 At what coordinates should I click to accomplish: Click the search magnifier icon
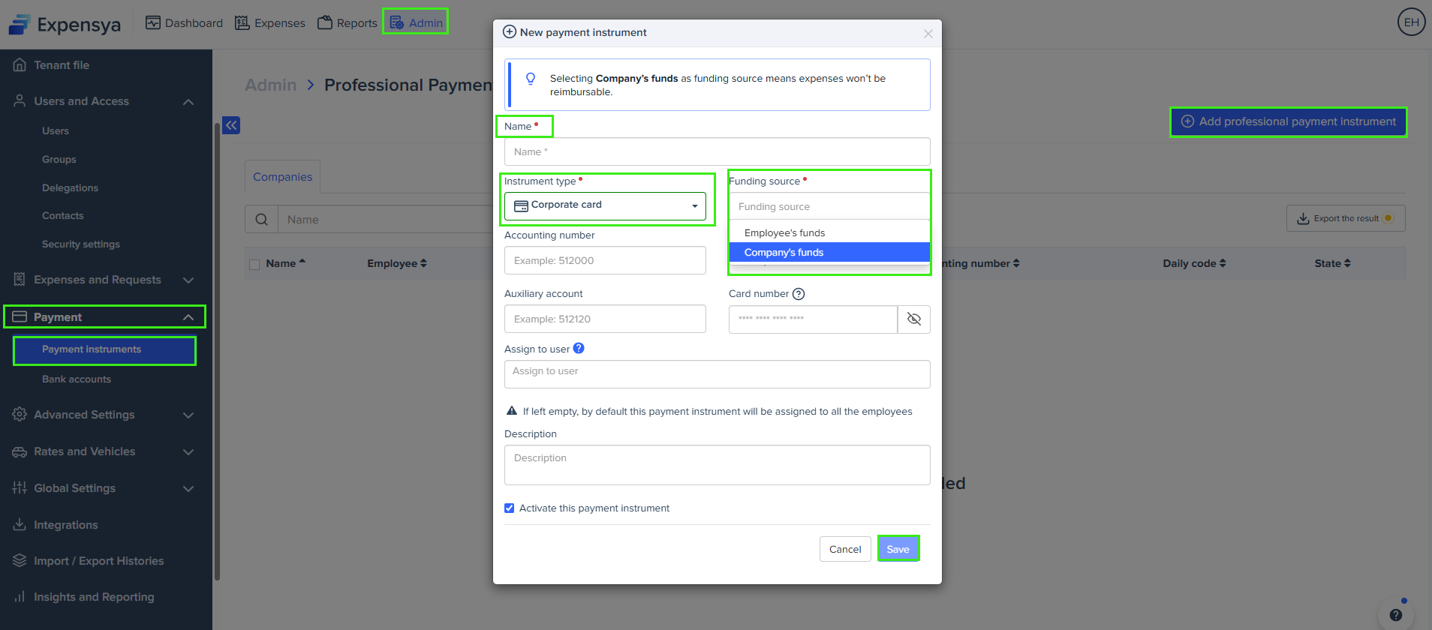tap(261, 220)
